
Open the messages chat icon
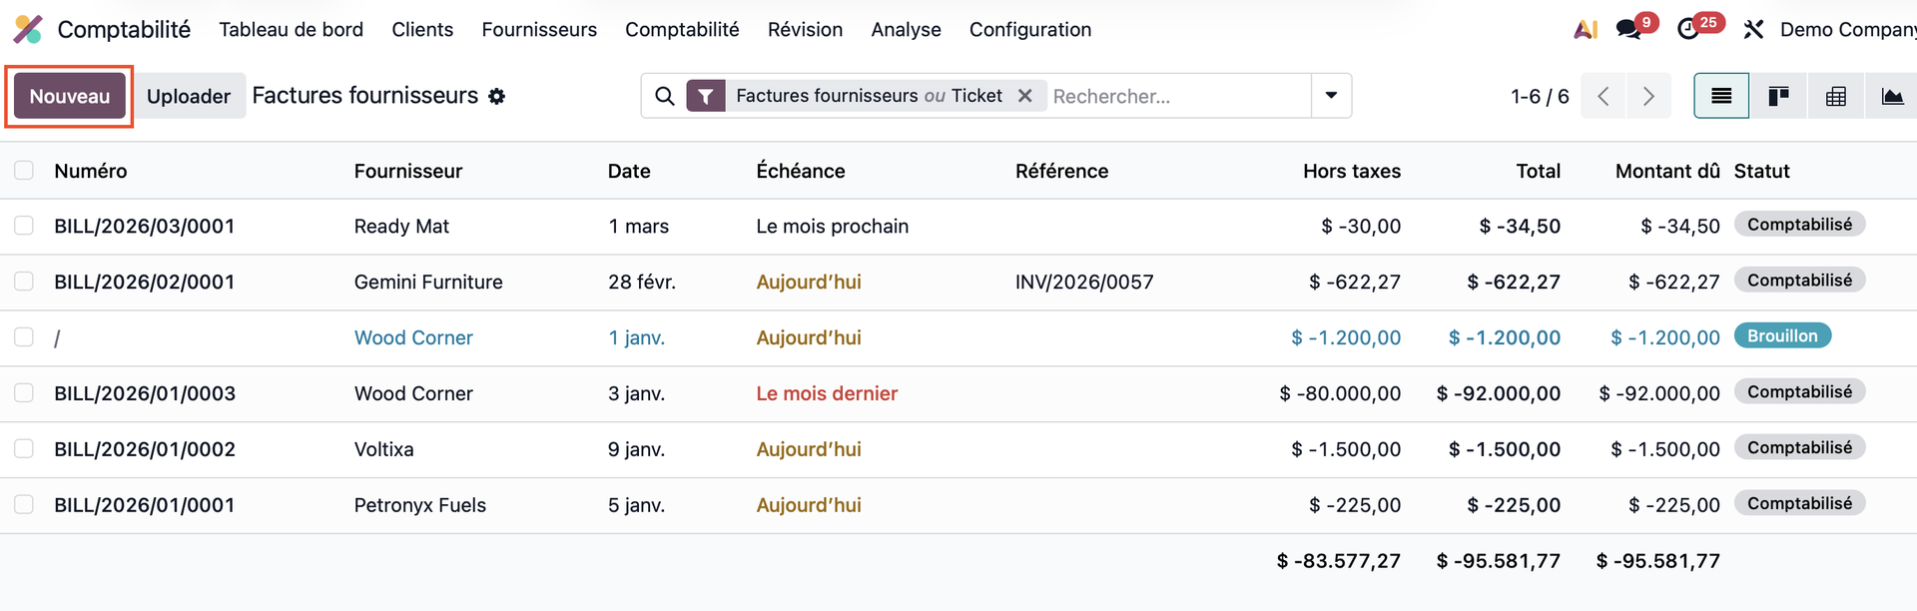[x=1629, y=29]
